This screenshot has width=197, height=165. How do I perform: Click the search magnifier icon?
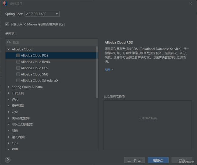pos(9,42)
